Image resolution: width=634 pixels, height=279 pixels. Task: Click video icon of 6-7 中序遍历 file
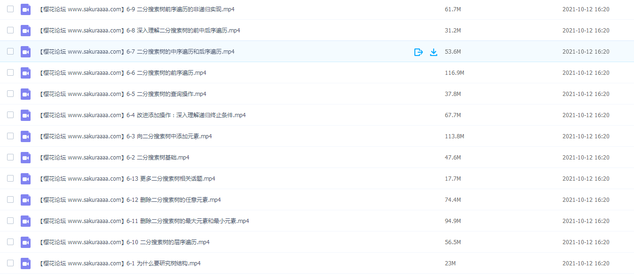click(25, 52)
